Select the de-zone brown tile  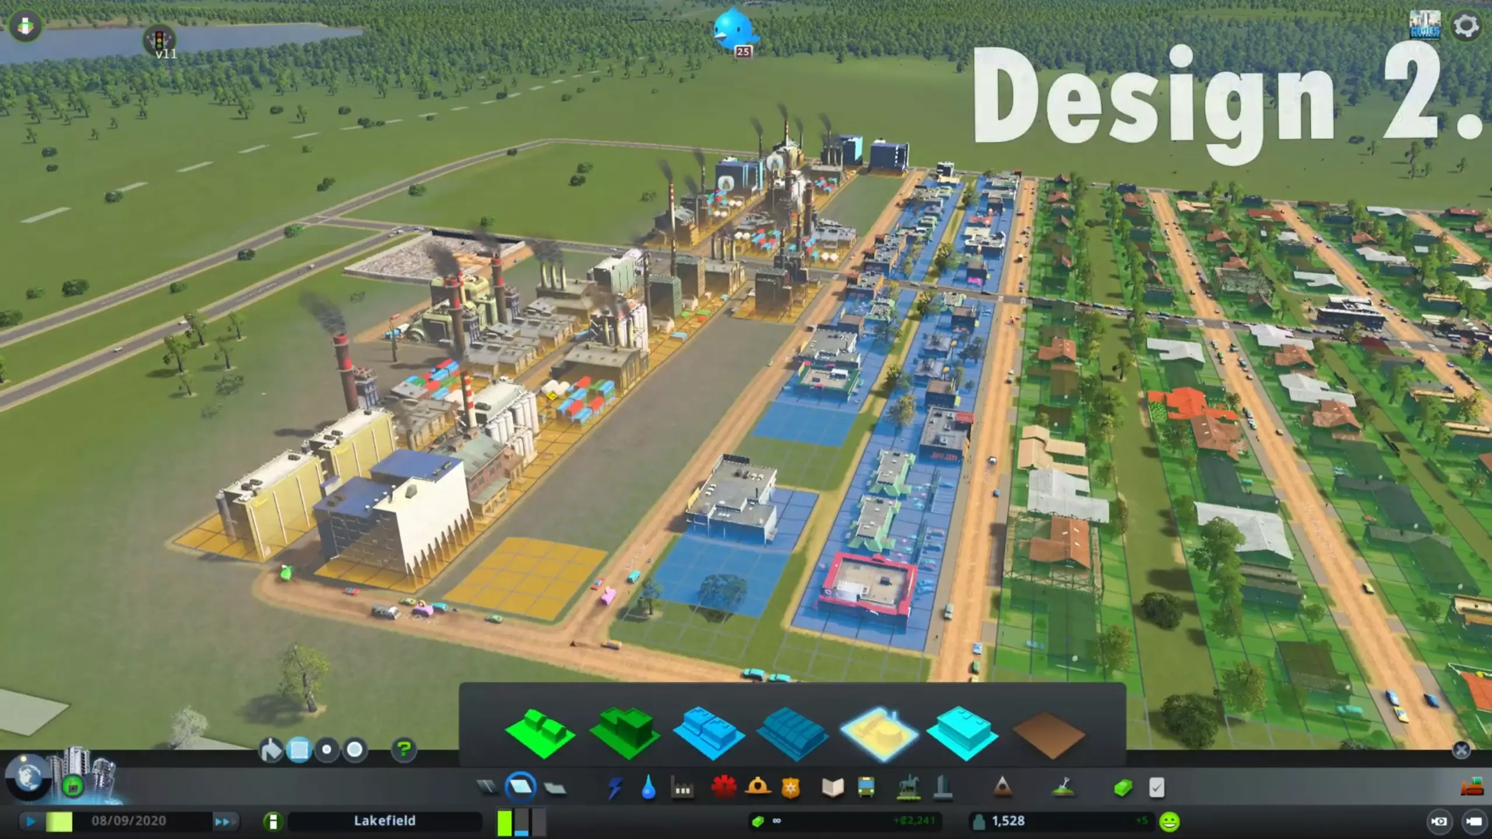click(x=1048, y=734)
